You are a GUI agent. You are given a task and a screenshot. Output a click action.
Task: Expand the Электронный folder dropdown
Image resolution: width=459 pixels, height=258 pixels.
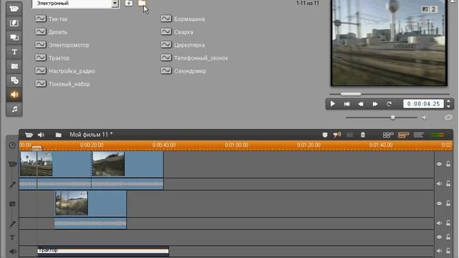115,4
